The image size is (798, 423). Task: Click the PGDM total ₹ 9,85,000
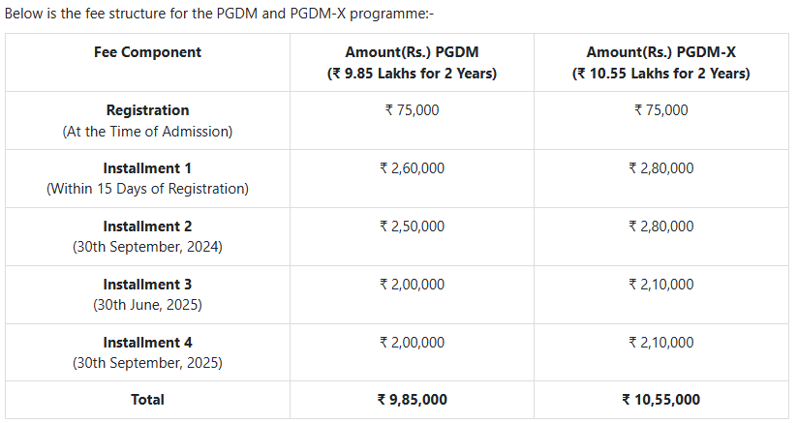point(412,400)
